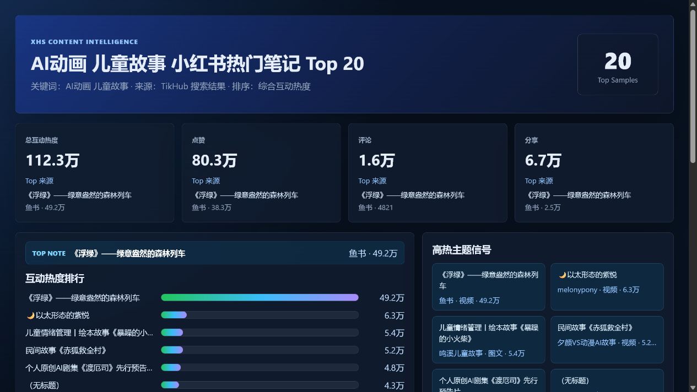
Task: Open 夕颜VS动漫AI故事 赤狐救全村 topic card
Action: (607, 340)
